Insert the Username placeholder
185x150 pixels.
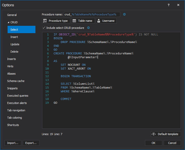coord(106,21)
